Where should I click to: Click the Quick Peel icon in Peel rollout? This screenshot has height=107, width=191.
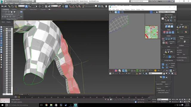pyautogui.click(x=166, y=52)
